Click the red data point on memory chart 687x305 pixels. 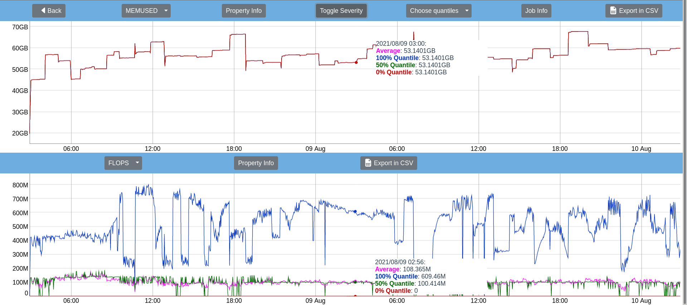pos(356,63)
